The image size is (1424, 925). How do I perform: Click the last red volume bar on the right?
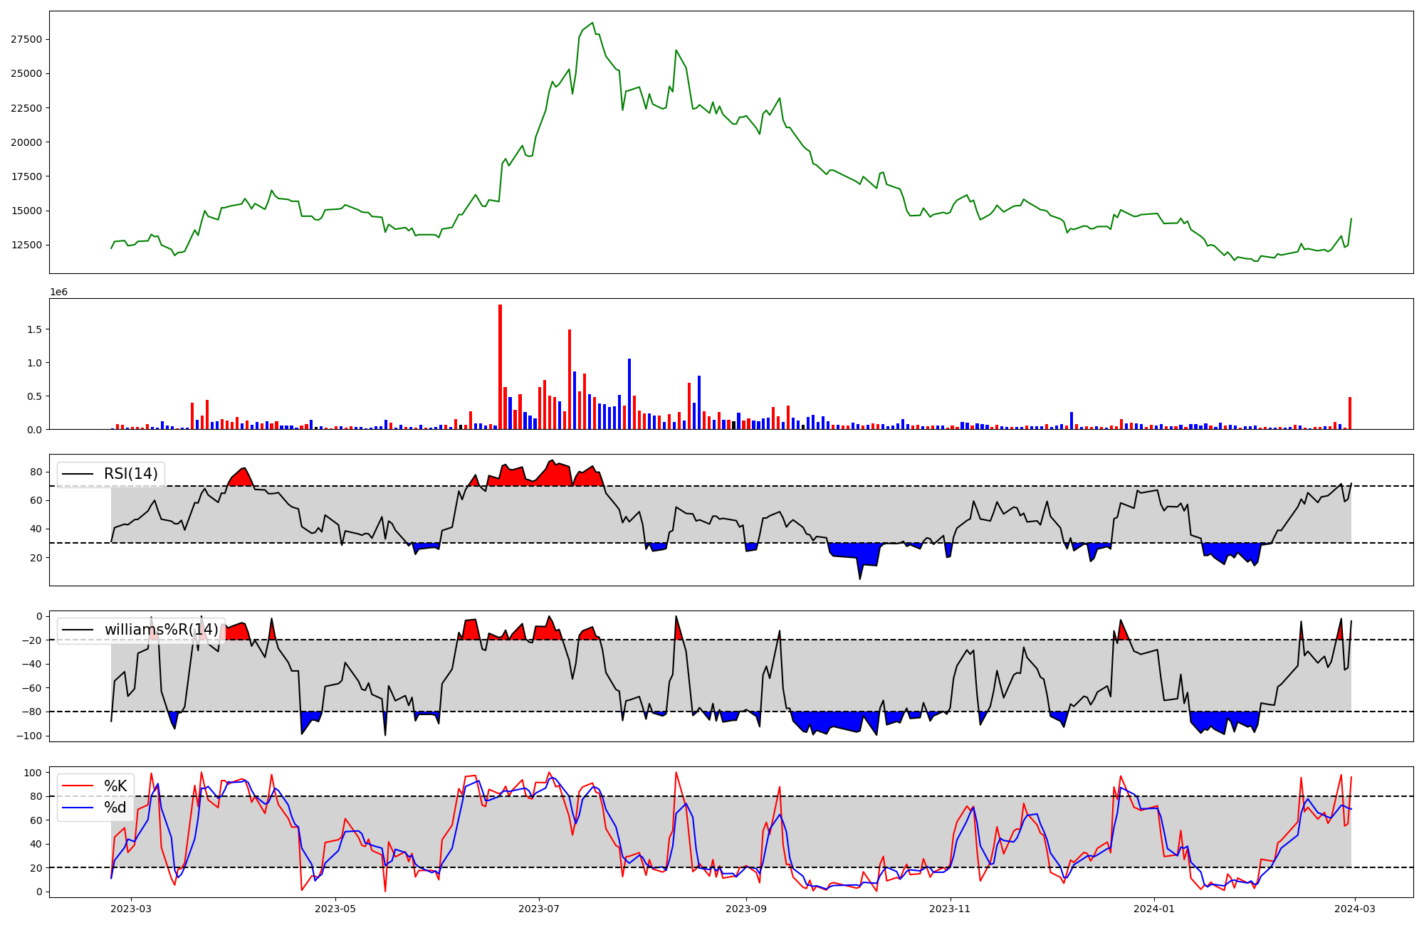(1349, 413)
